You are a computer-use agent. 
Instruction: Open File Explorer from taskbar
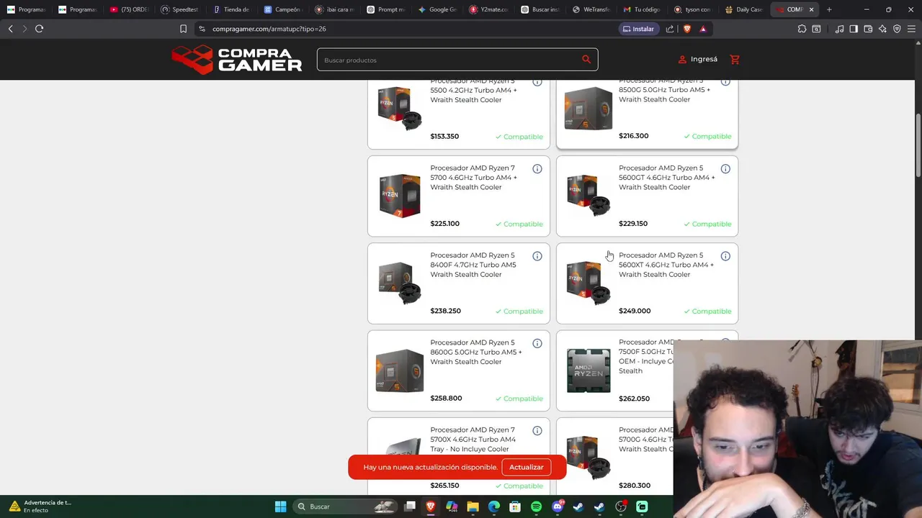point(473,506)
